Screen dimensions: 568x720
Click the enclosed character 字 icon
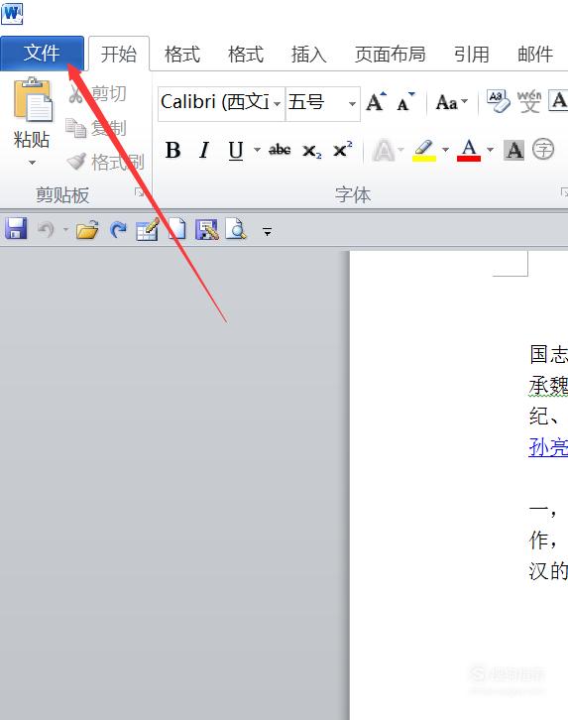[x=543, y=149]
